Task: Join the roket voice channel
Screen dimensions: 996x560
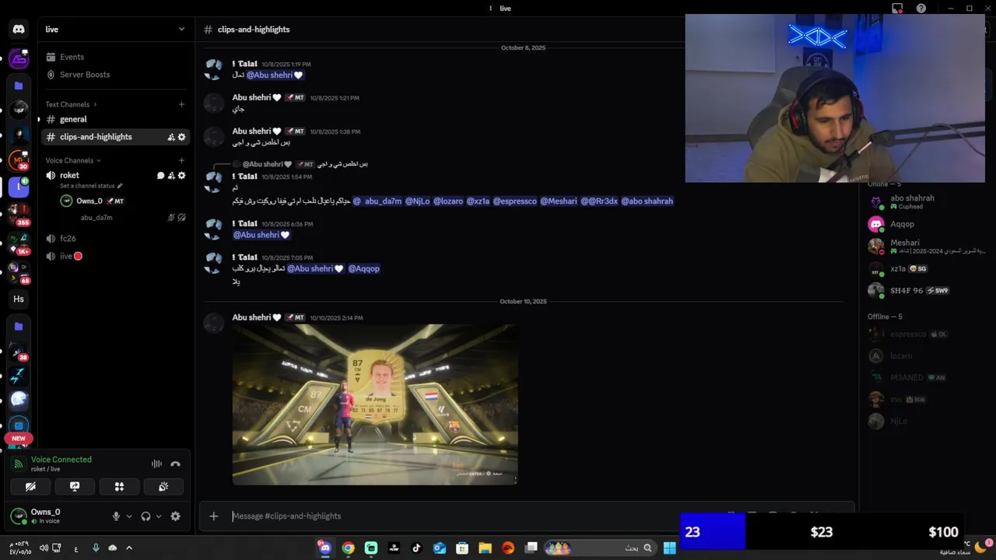Action: pyautogui.click(x=70, y=176)
